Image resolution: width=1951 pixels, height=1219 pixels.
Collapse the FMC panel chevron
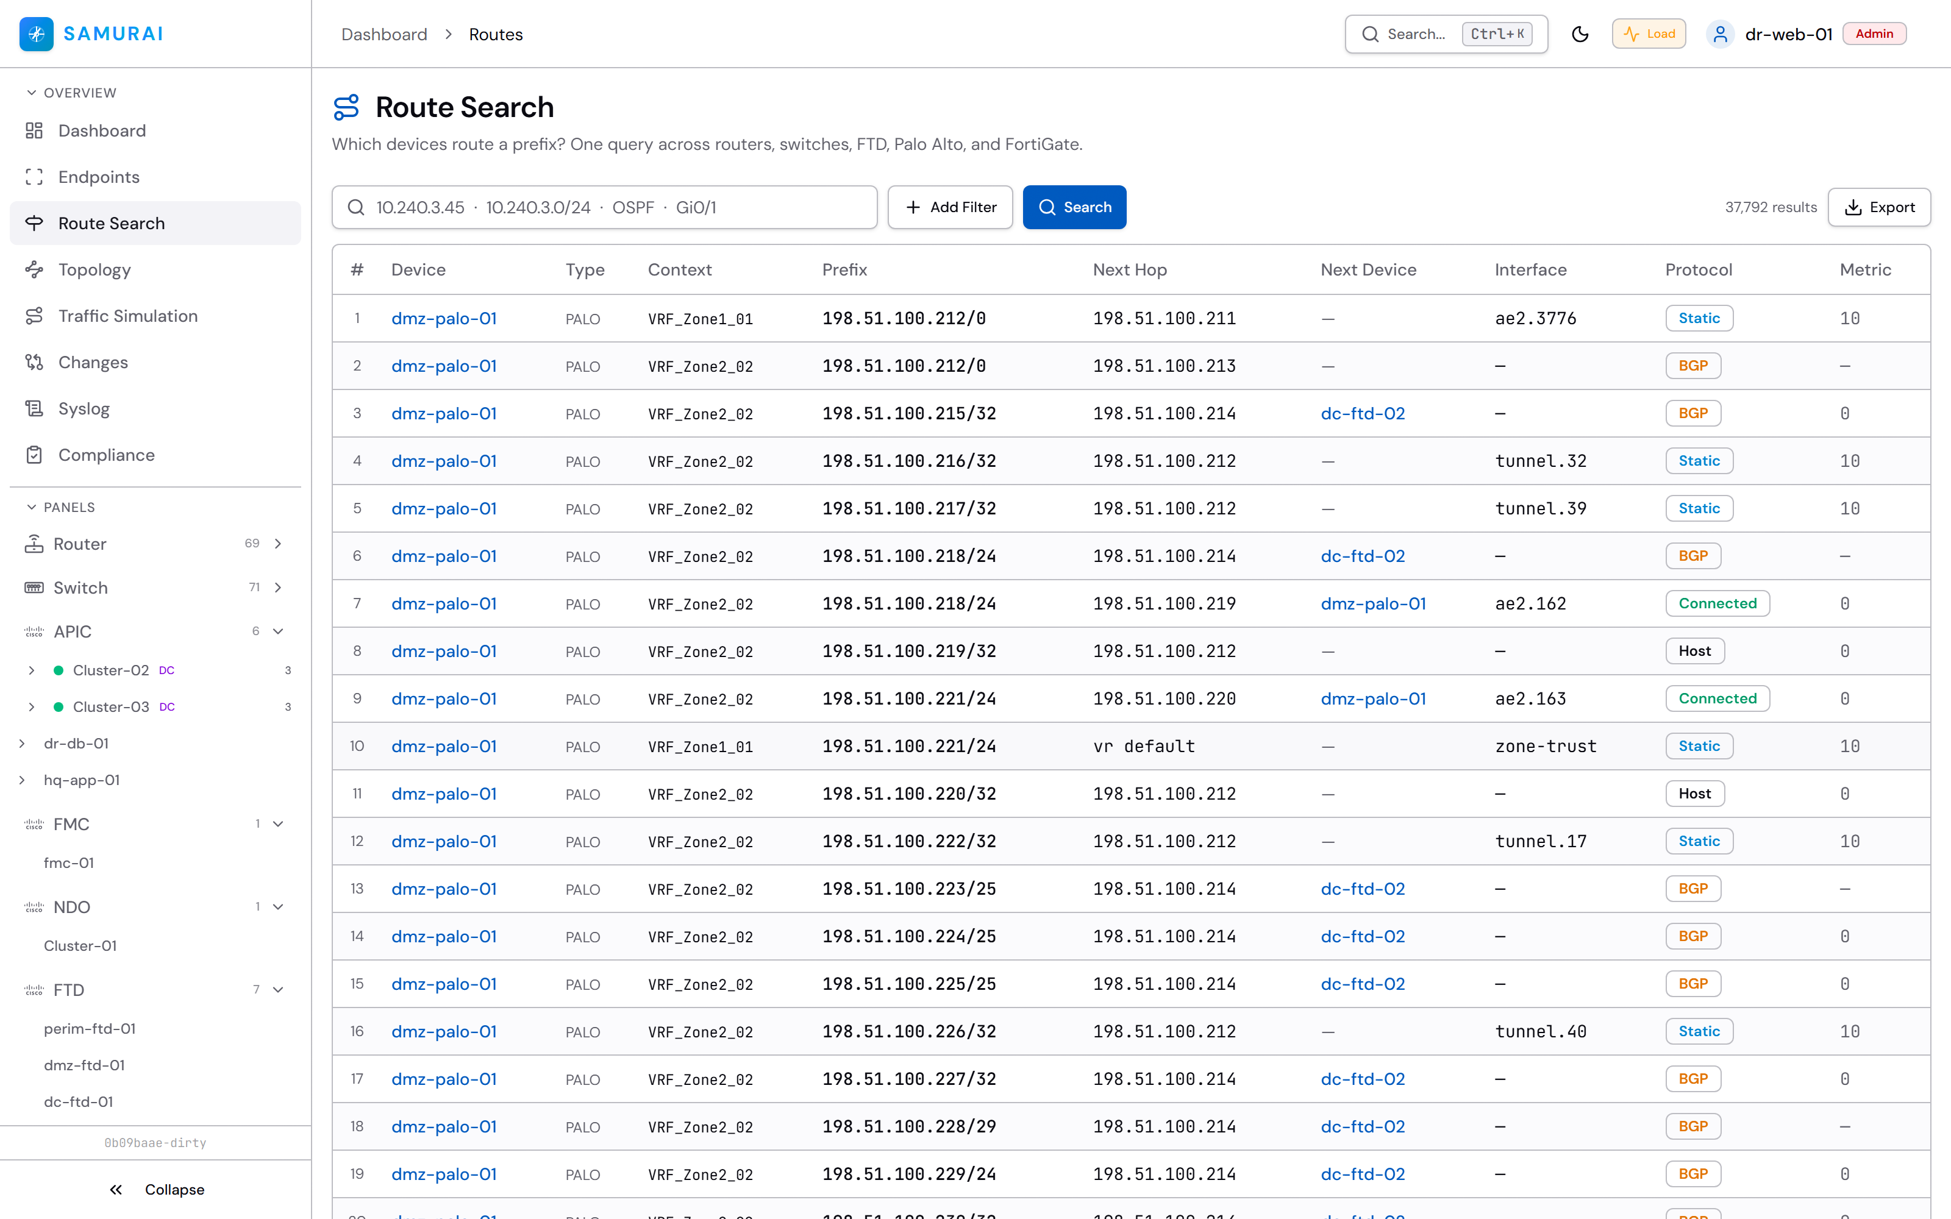click(x=278, y=824)
